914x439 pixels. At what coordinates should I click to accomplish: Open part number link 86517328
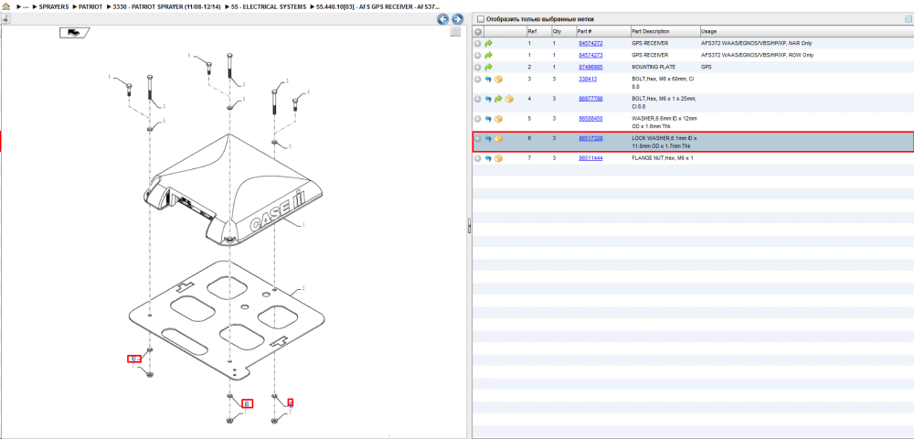pos(590,138)
